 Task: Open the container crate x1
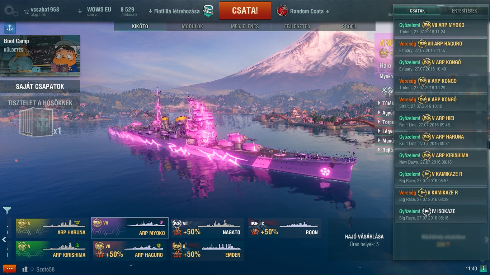37,123
